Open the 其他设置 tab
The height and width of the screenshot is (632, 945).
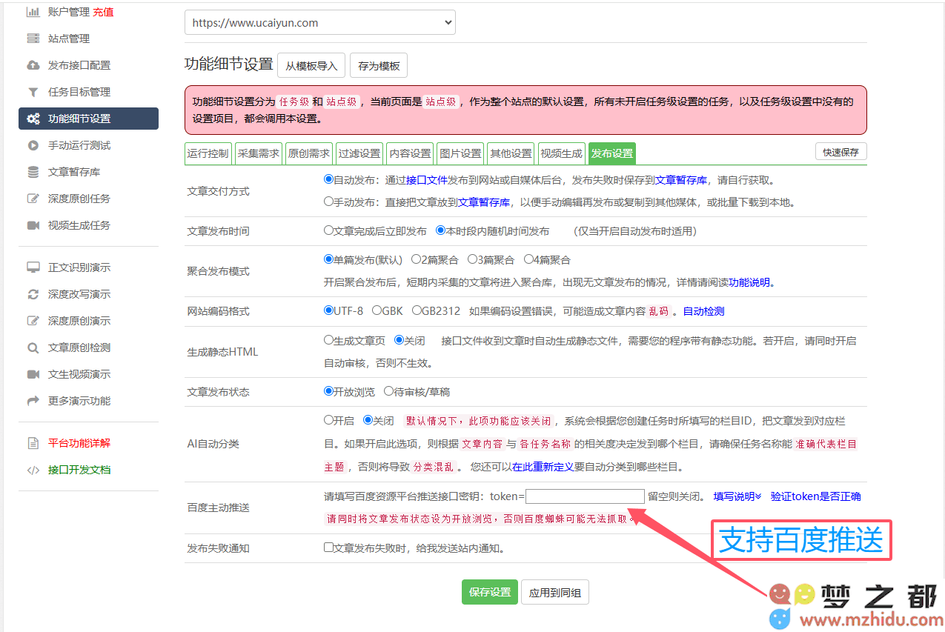[x=511, y=153]
